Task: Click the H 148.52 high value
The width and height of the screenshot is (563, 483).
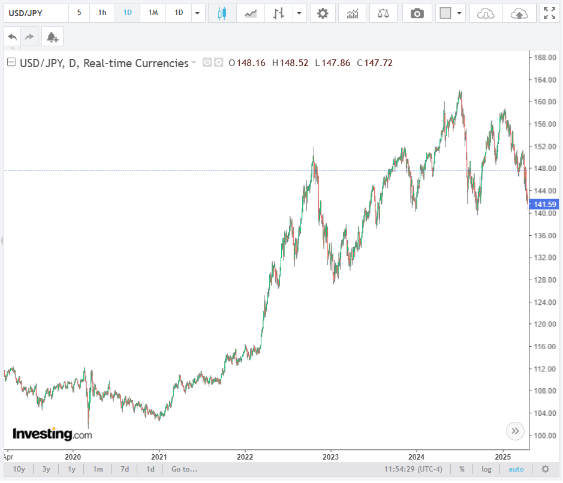Action: point(290,63)
